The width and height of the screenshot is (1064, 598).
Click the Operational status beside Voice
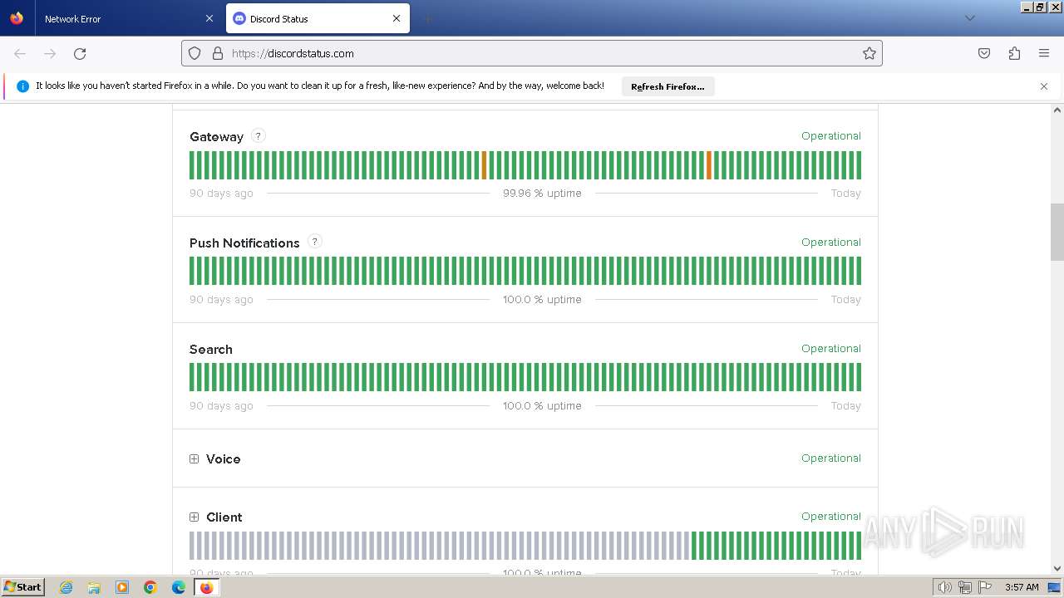831,458
